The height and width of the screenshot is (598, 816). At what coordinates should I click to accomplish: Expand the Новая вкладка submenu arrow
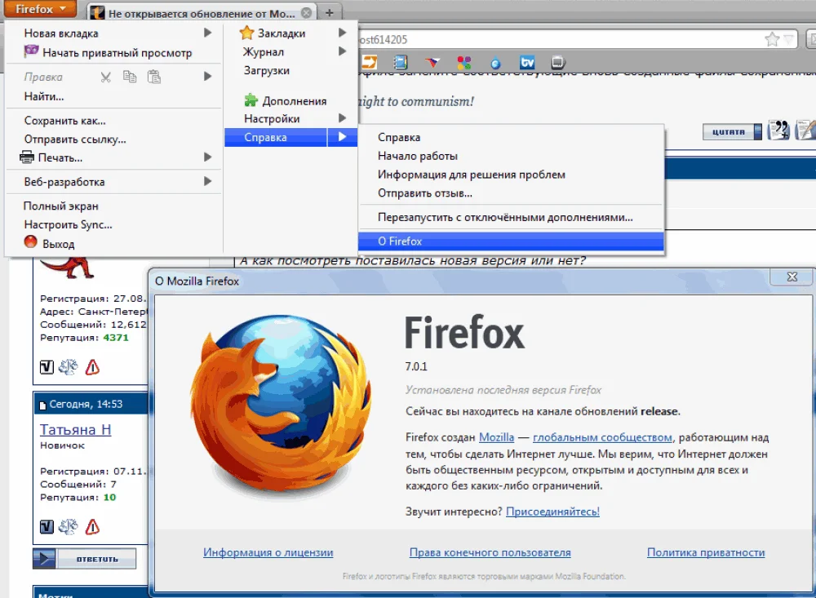tap(207, 33)
